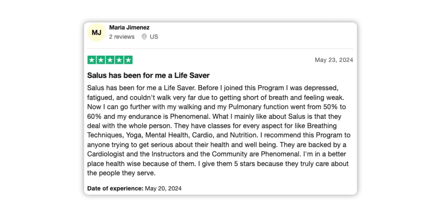This screenshot has height=213, width=441.
Task: Select the second green rating star
Action: click(101, 60)
